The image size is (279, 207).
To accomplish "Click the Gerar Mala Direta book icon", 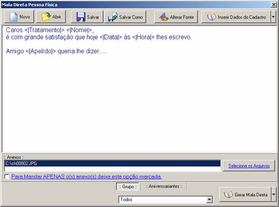I will click(228, 195).
